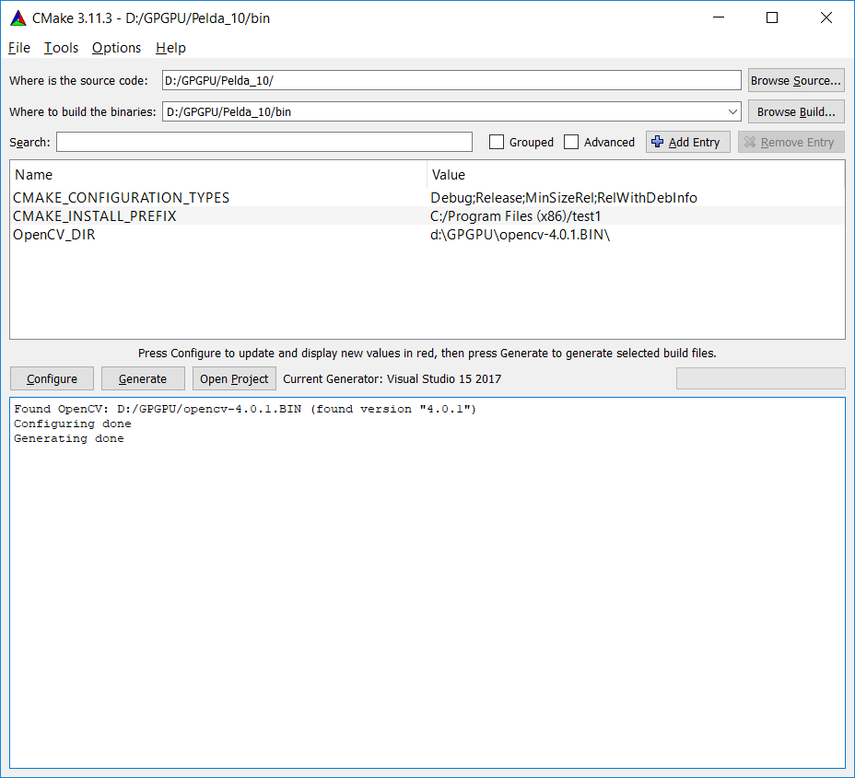Click the Browse Build button

[796, 111]
